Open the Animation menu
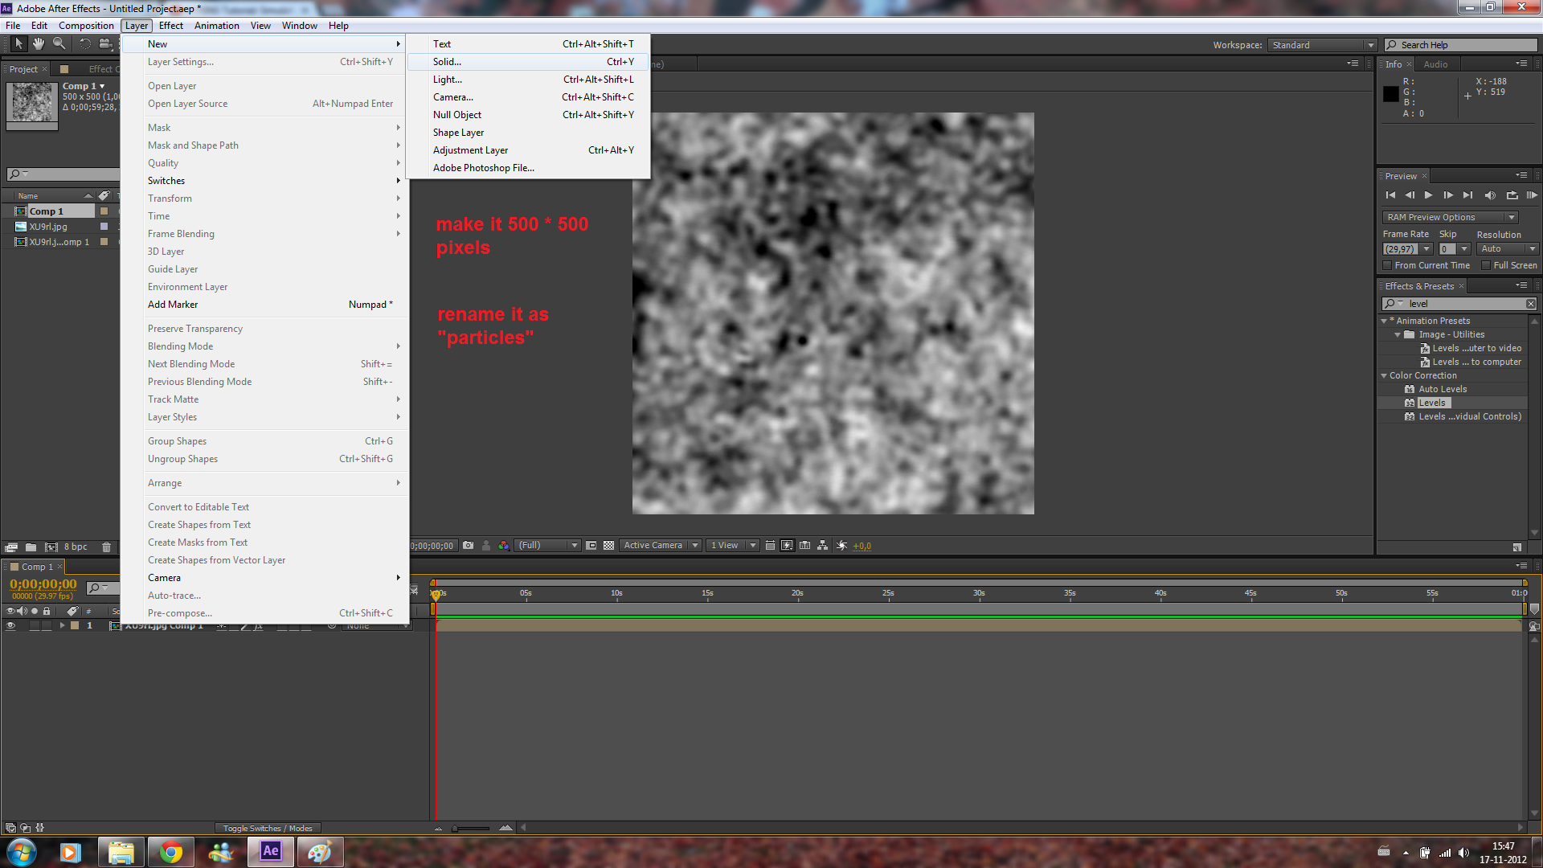The height and width of the screenshot is (868, 1543). 217,26
